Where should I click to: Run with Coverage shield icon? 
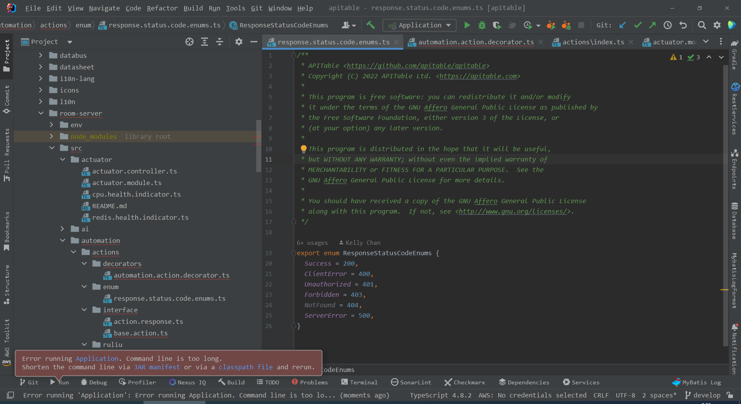tap(497, 25)
